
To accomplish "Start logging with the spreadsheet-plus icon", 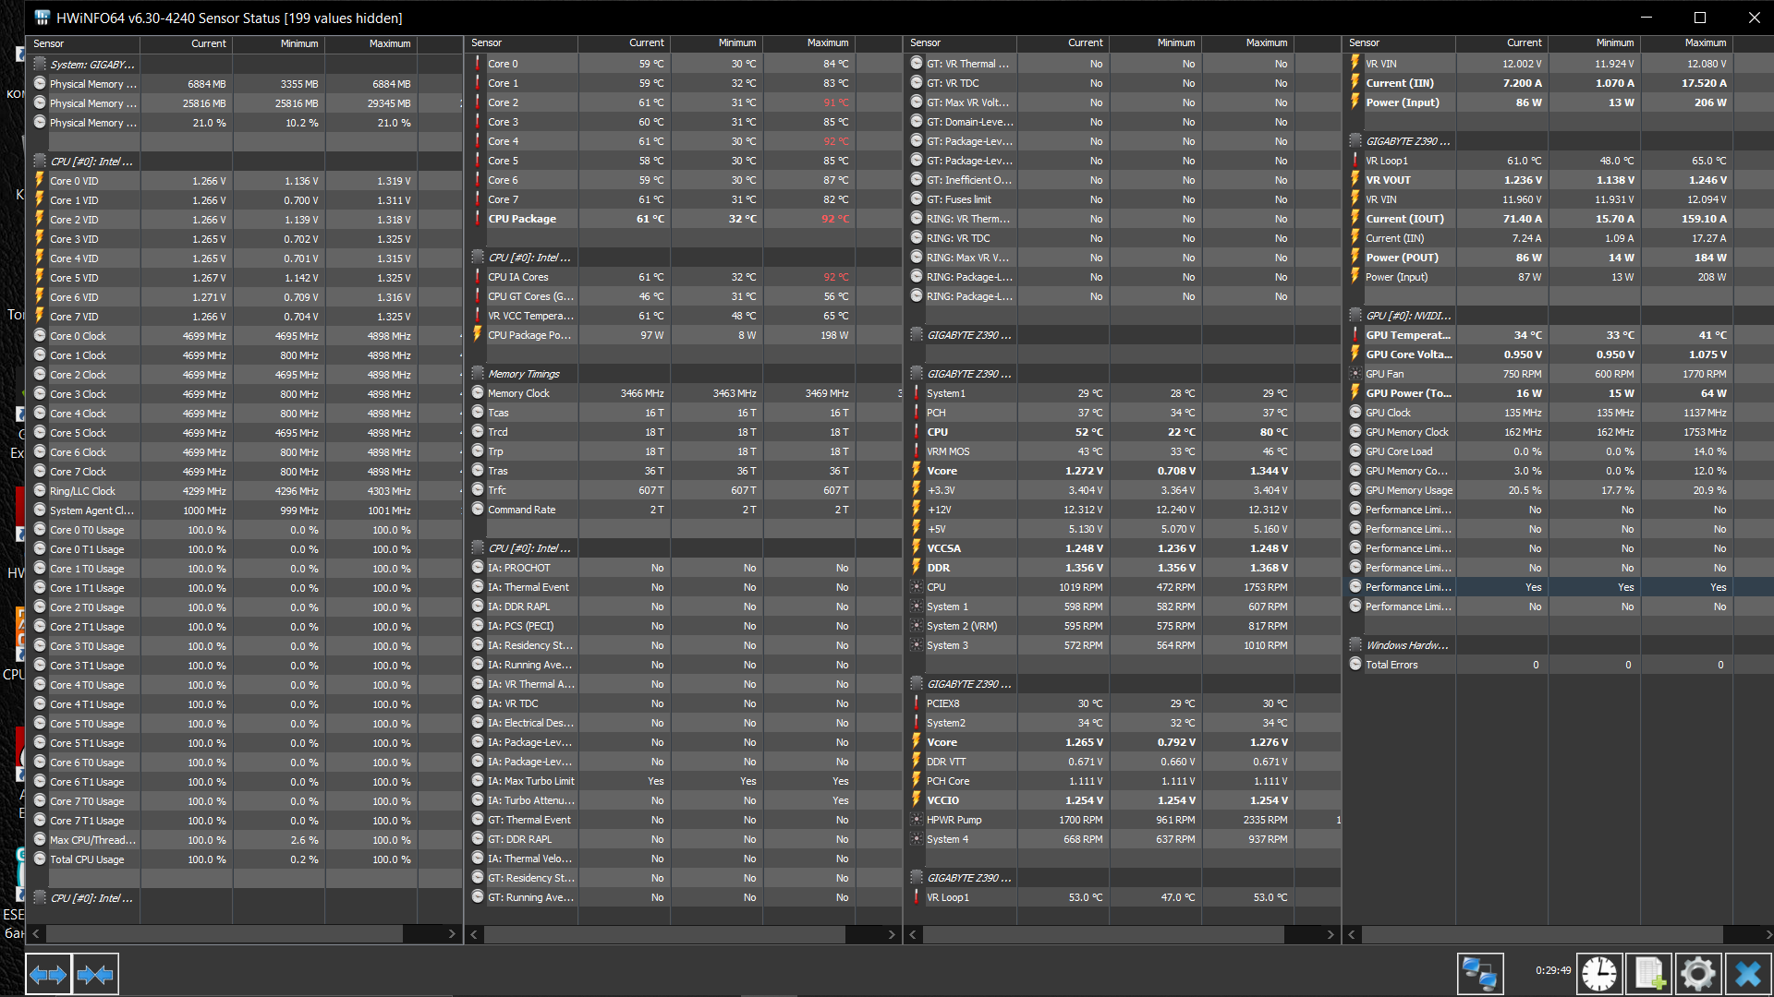I will [1649, 974].
